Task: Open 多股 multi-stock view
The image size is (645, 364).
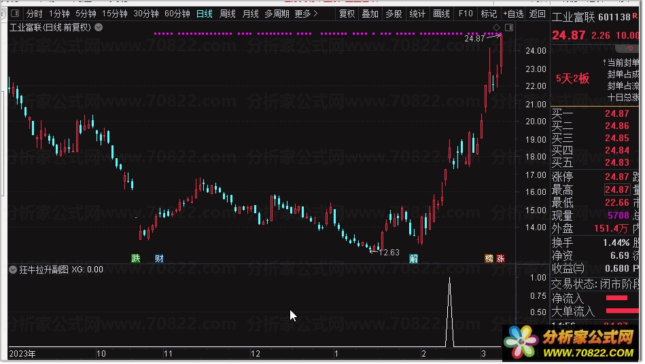Action: coord(394,14)
